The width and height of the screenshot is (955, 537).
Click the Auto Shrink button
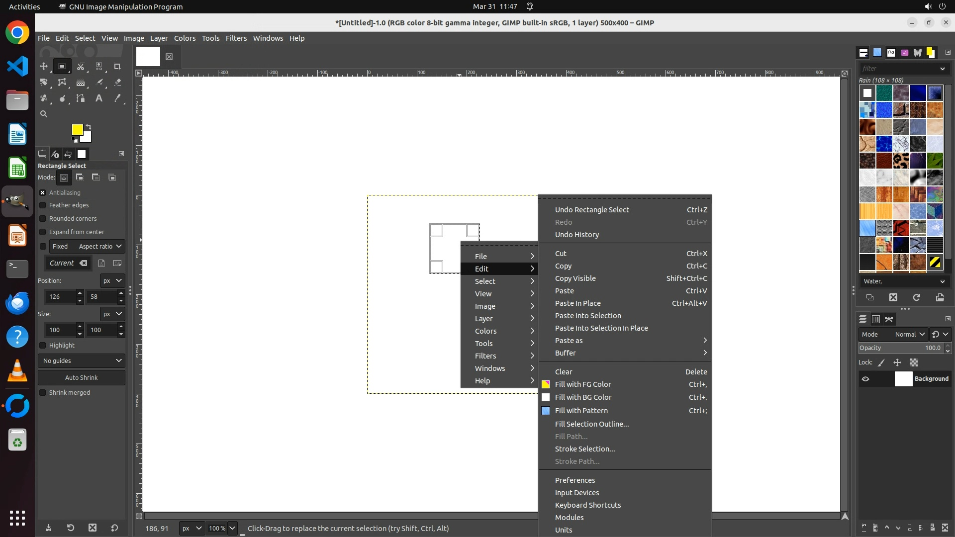click(x=82, y=378)
